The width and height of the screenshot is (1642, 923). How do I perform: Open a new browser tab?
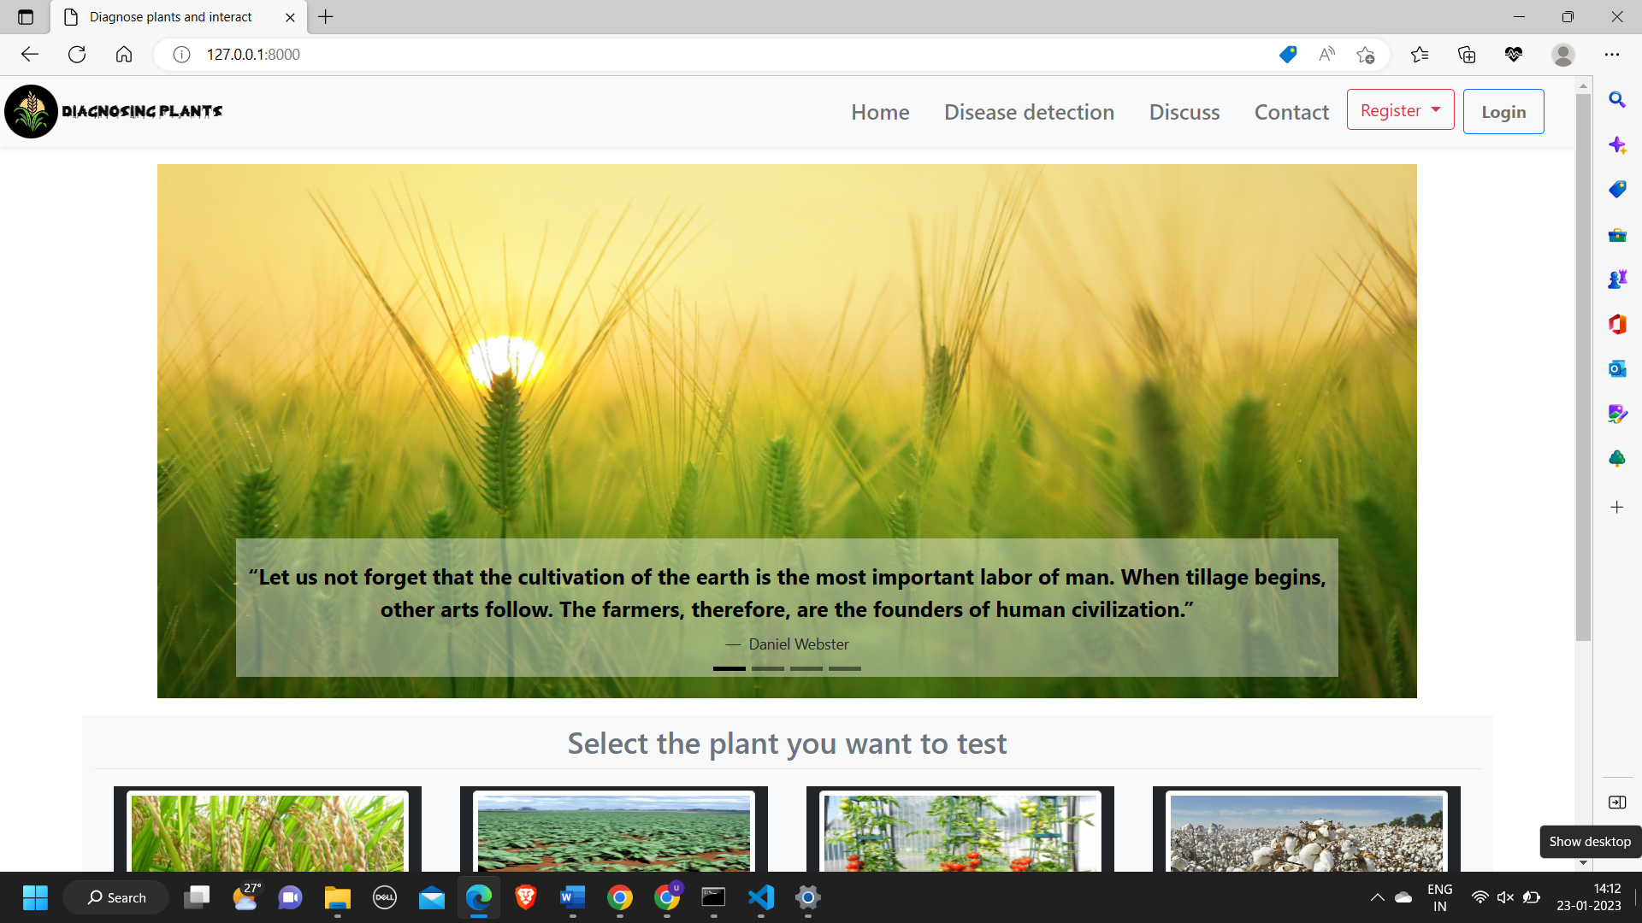click(326, 16)
